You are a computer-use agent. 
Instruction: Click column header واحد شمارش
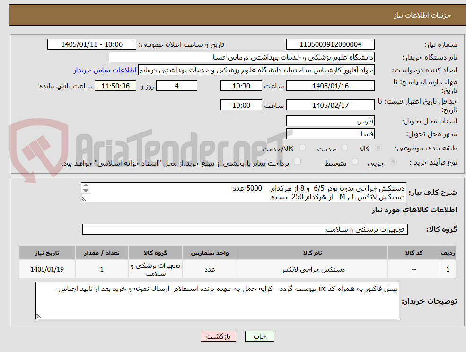click(210, 253)
